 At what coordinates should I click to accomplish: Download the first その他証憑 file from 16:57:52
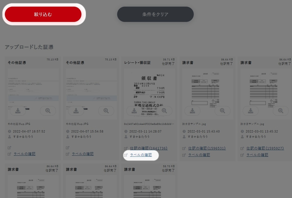(18, 111)
